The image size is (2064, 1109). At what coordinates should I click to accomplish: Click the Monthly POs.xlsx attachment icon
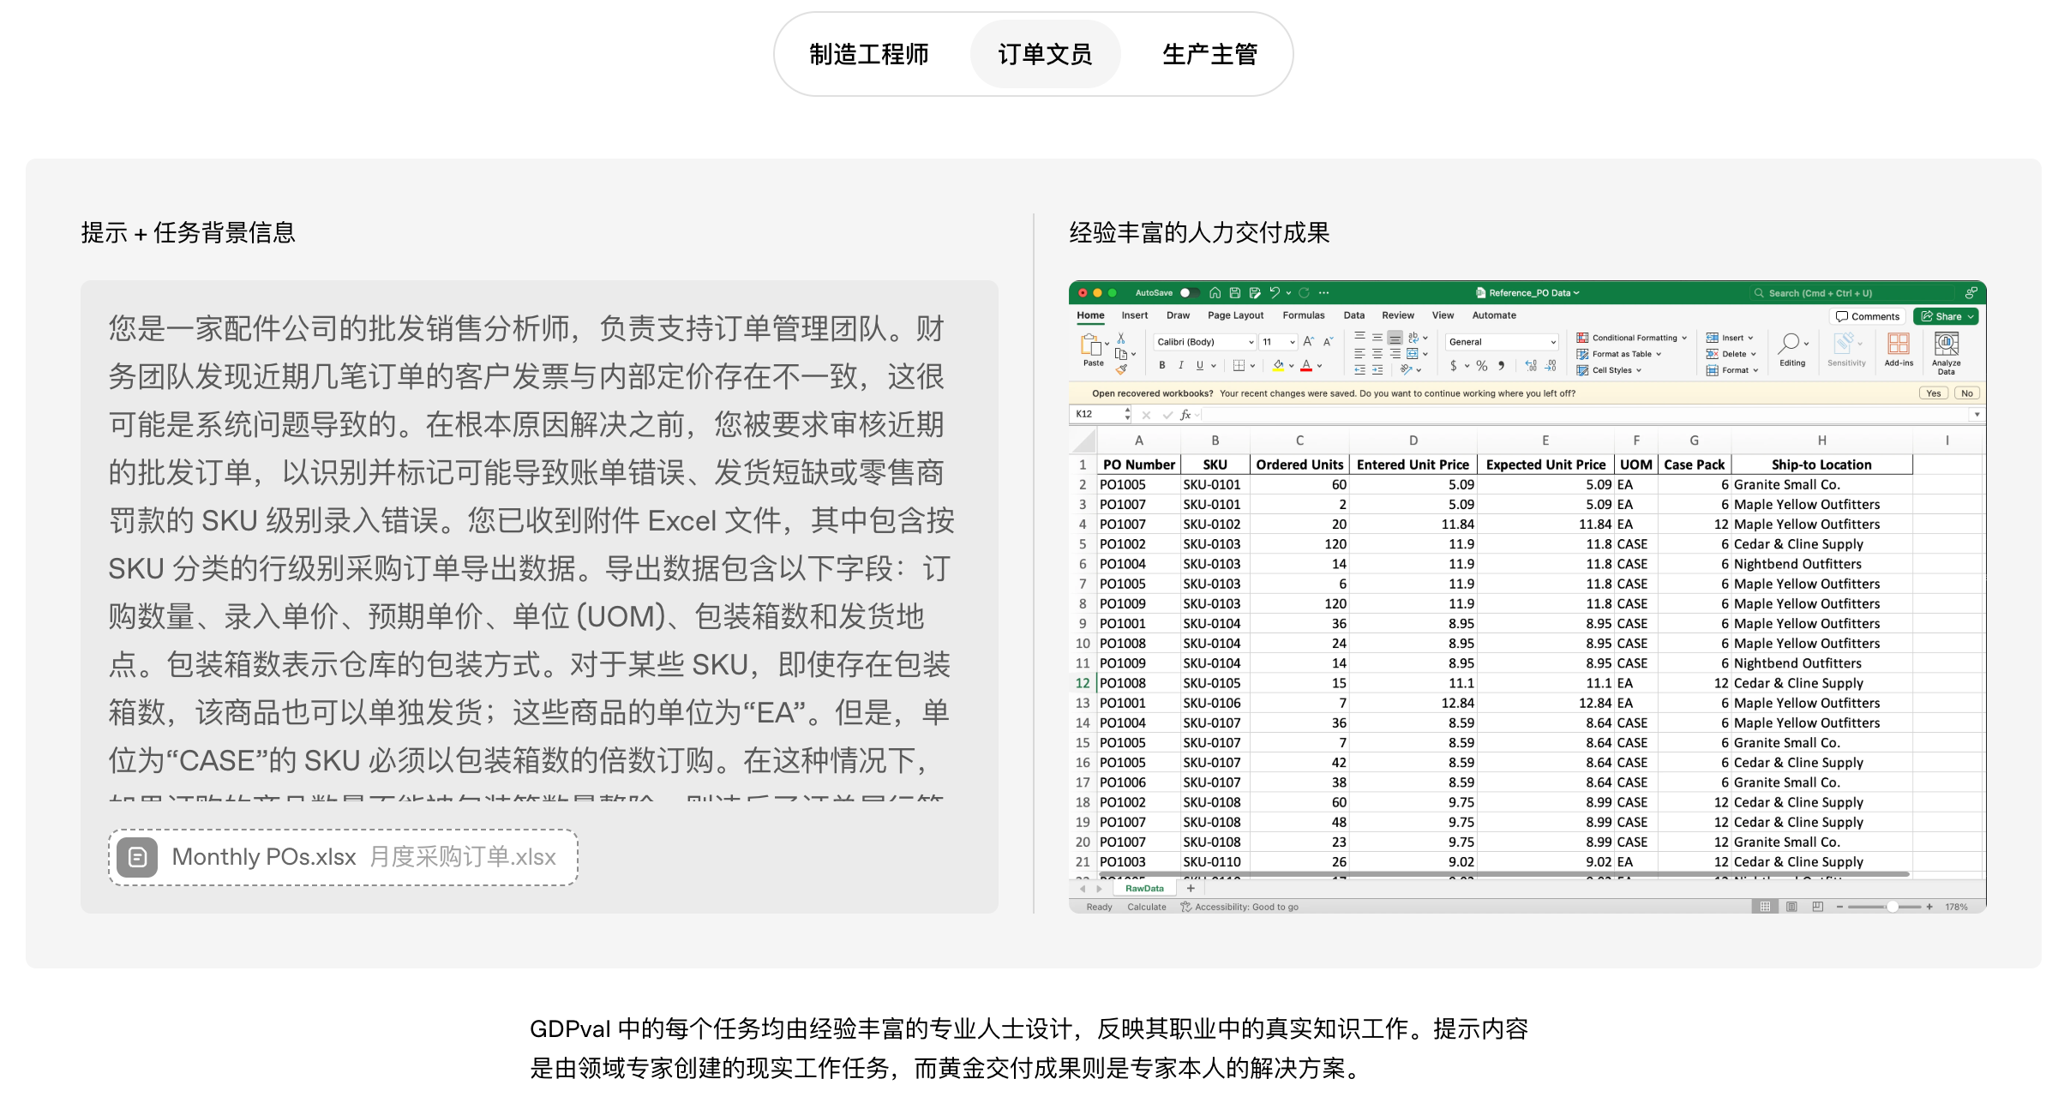(x=137, y=857)
